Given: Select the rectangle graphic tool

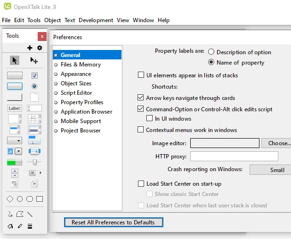Looking at the screenshot, I should tap(40, 199).
